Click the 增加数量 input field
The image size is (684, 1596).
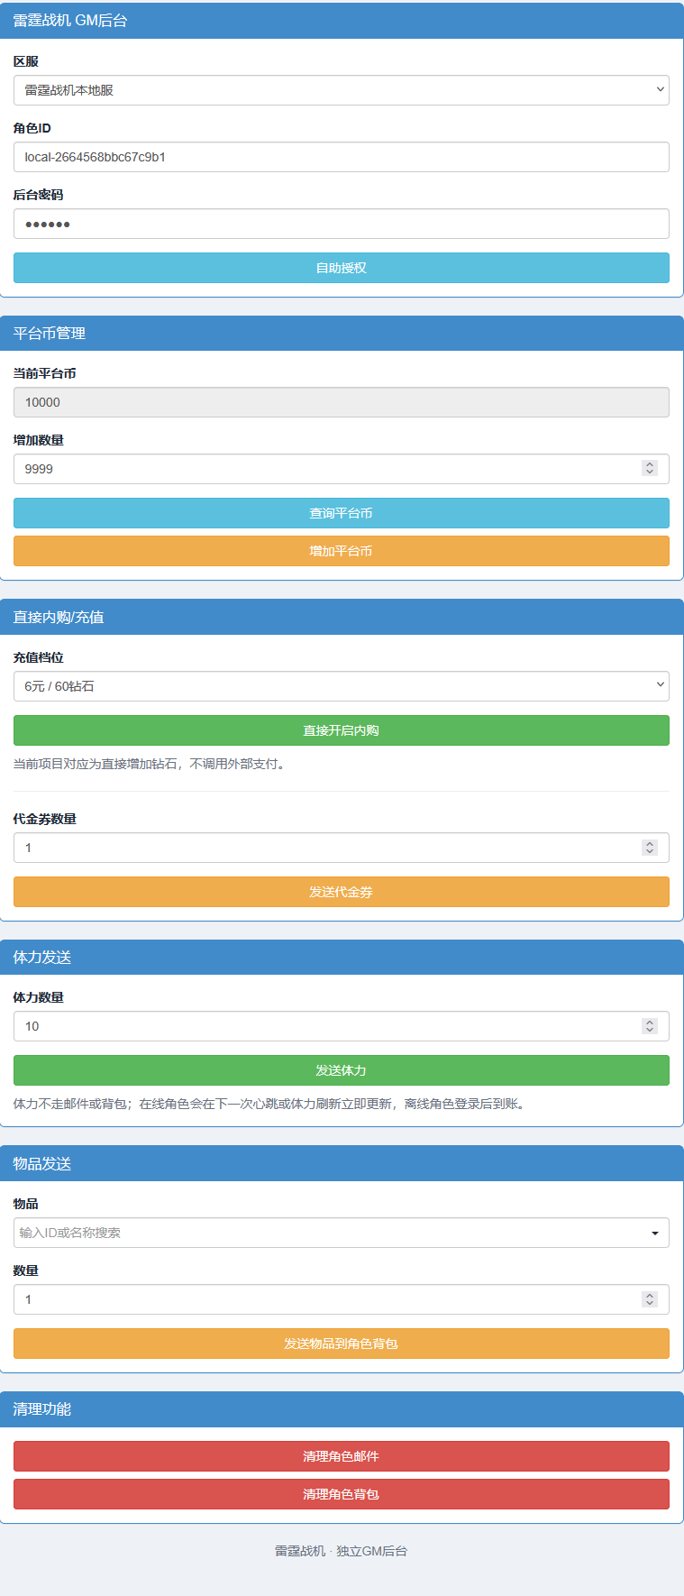341,469
